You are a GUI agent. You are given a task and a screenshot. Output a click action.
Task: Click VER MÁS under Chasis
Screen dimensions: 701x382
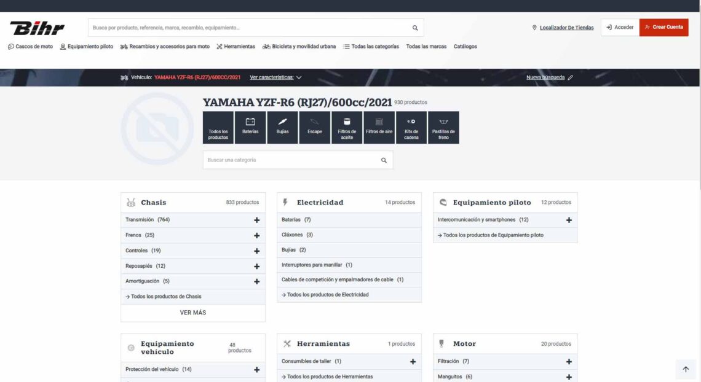(193, 313)
